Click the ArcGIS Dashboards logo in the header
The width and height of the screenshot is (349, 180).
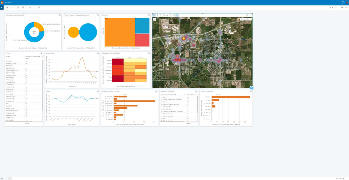point(2,2)
